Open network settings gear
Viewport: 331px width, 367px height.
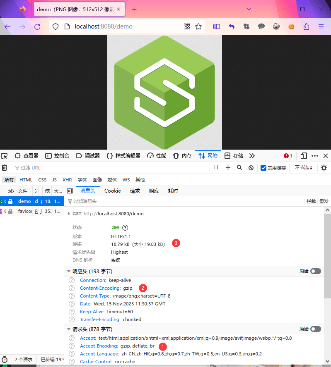tap(324, 168)
